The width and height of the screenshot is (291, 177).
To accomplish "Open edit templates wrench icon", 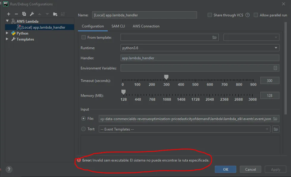I will 32,14.
